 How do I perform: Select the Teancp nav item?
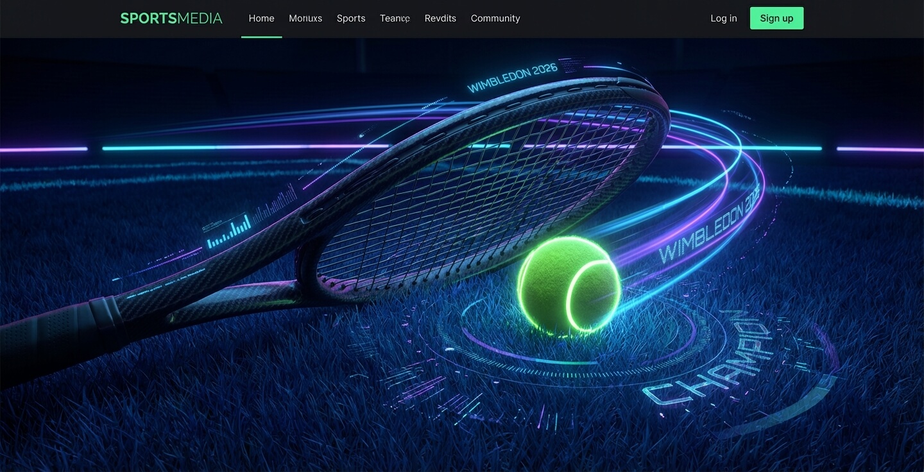(x=395, y=18)
